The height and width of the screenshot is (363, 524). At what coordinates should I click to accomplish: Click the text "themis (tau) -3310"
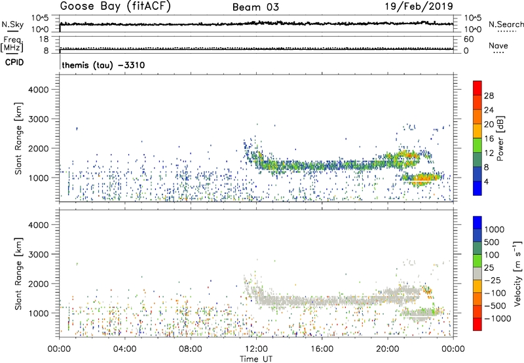[x=103, y=65]
